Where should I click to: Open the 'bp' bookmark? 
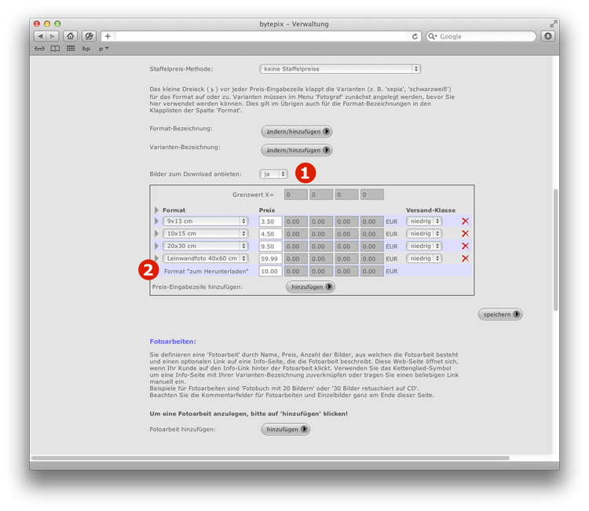[86, 49]
